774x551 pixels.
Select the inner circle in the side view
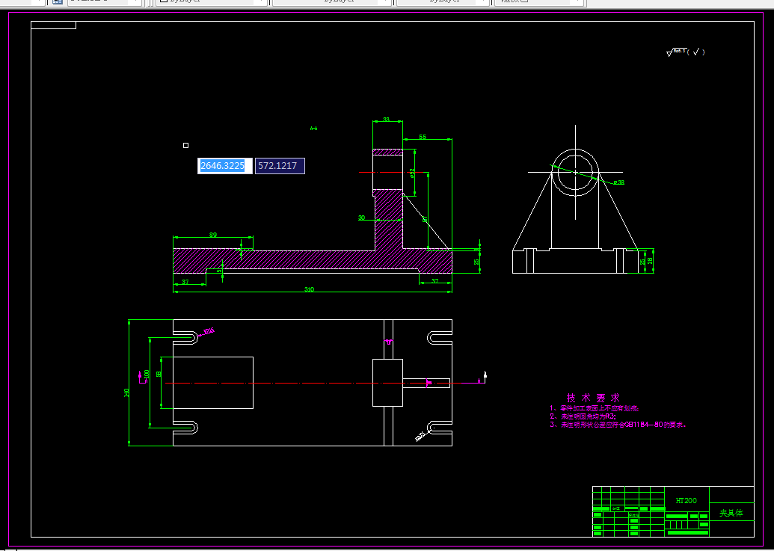point(575,172)
